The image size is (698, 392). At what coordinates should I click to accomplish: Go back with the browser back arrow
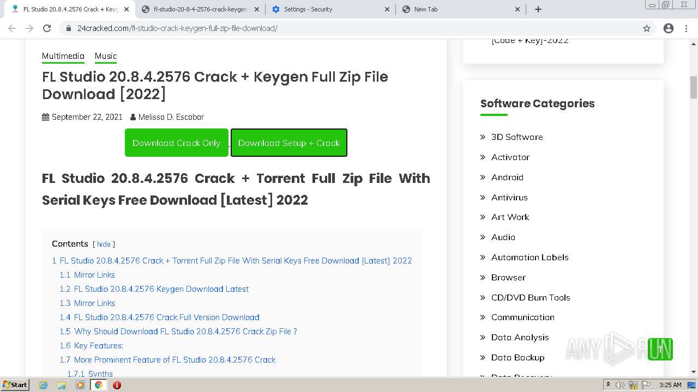pyautogui.click(x=12, y=28)
